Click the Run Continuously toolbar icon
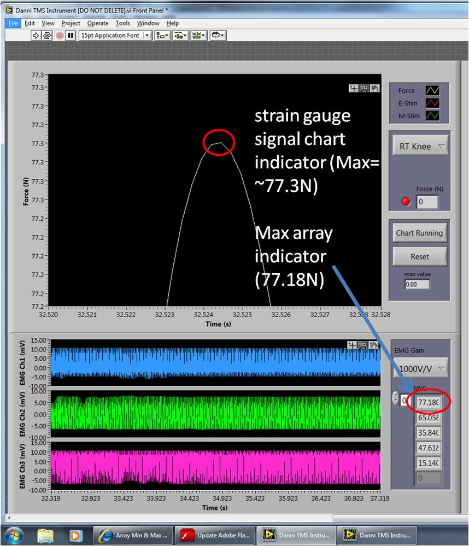This screenshot has width=469, height=546. pos(47,36)
